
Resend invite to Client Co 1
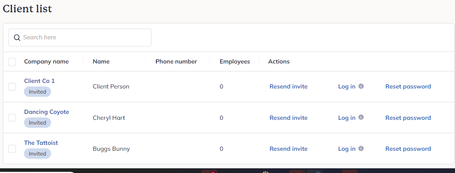tap(288, 86)
